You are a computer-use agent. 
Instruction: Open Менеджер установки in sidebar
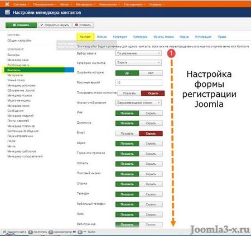click(21, 85)
